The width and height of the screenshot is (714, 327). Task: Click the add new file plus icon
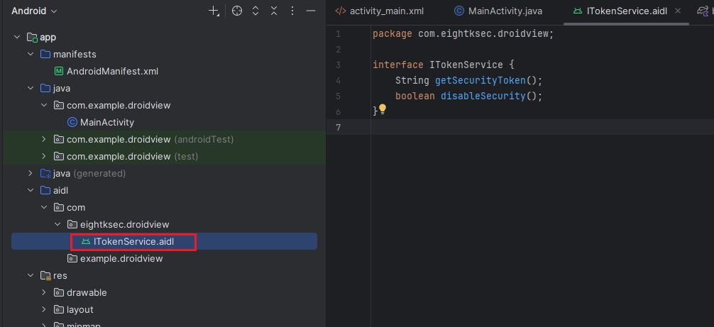(x=214, y=11)
